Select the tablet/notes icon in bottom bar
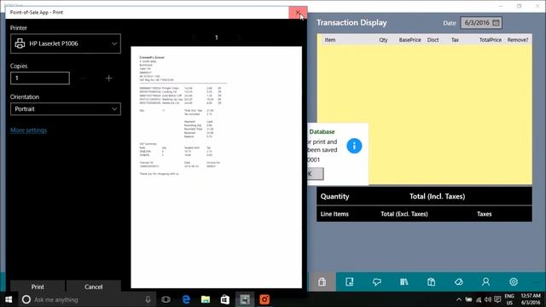This screenshot has width=546, height=307. pos(349,282)
